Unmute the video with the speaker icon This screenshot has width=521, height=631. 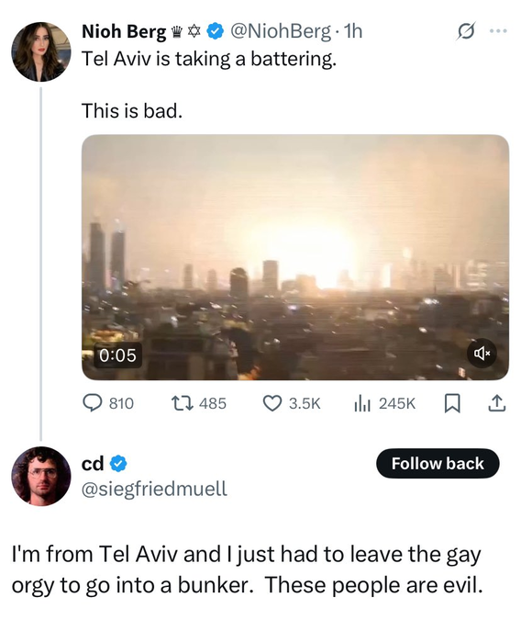[x=482, y=354]
